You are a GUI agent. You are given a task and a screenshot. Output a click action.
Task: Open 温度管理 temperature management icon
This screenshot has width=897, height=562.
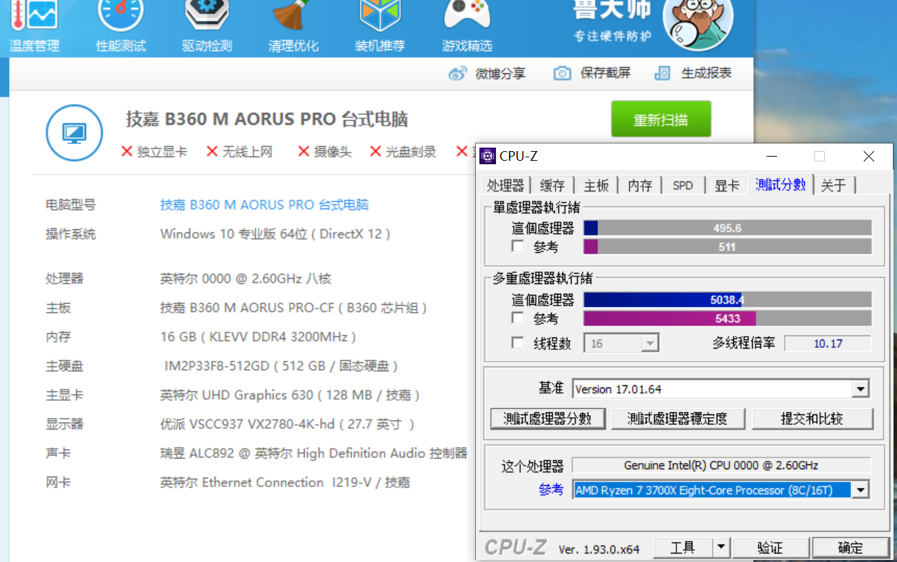pyautogui.click(x=34, y=15)
